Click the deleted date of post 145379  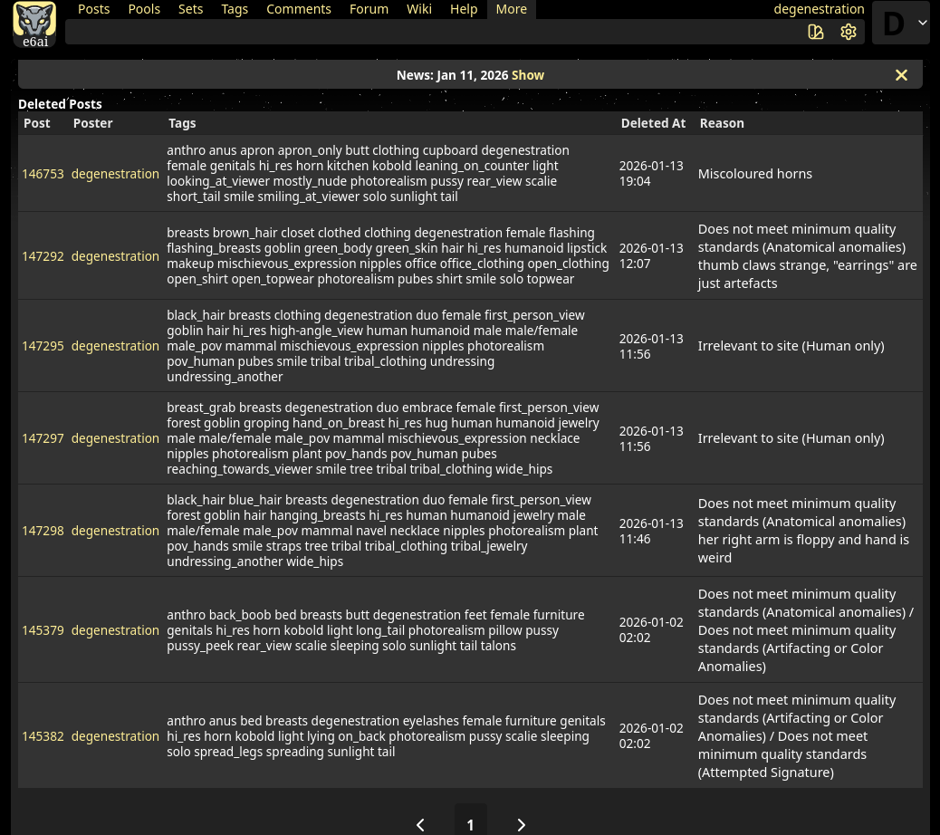point(651,630)
